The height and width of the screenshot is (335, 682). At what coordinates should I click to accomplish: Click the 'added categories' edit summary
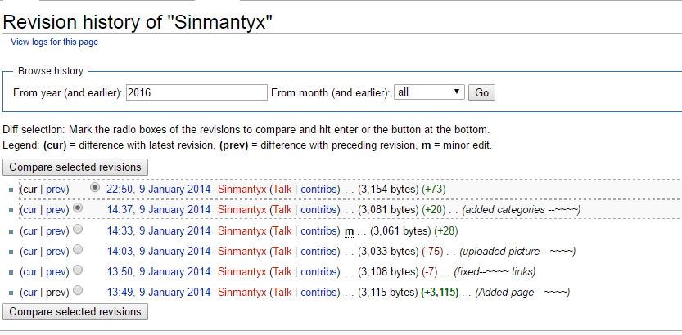[x=521, y=210]
